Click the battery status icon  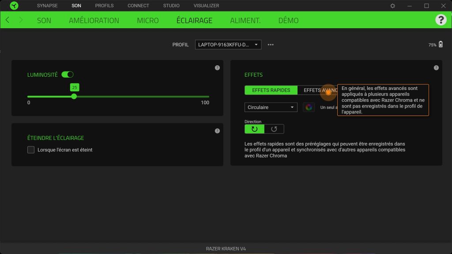[x=441, y=45]
